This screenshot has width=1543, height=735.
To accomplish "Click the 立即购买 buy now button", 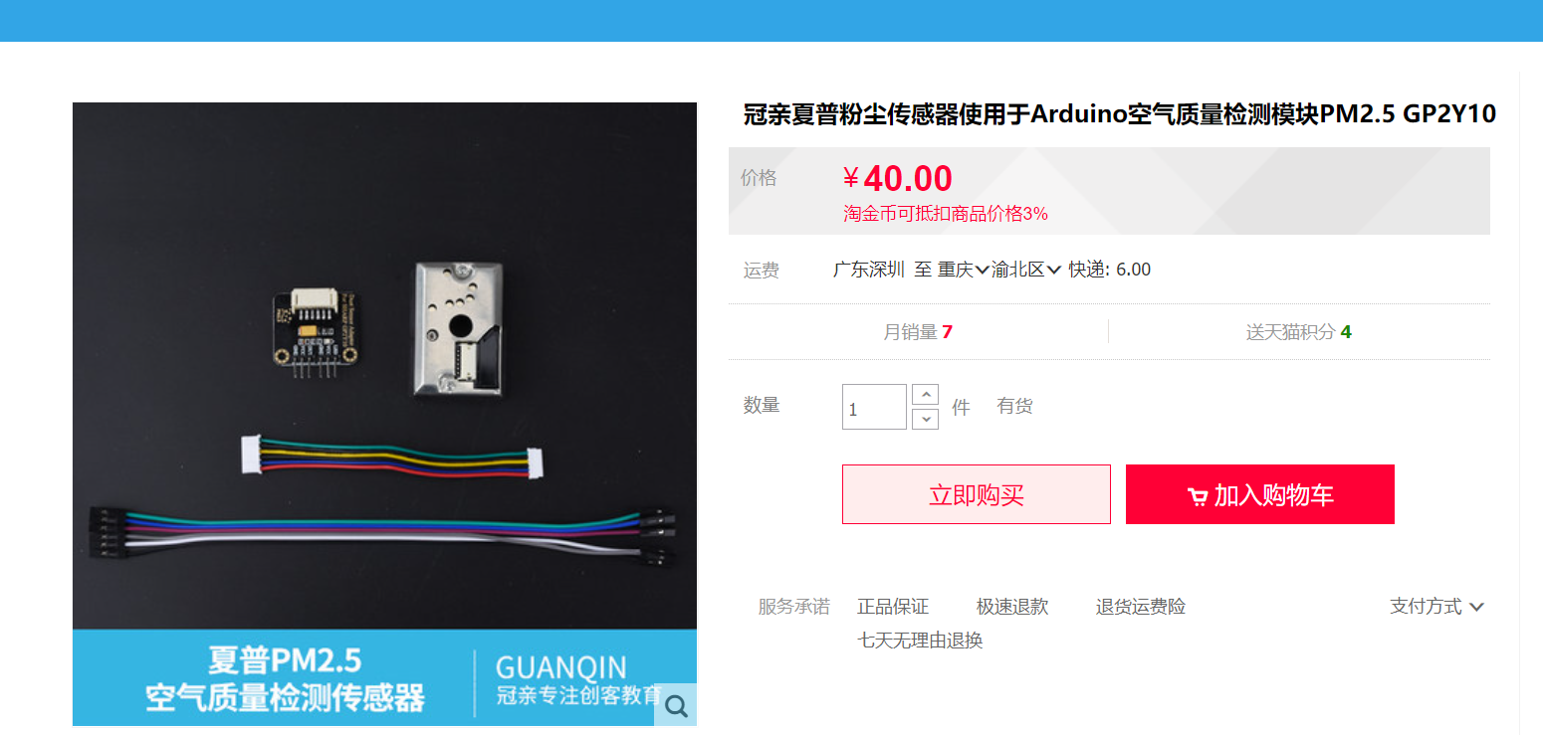I will coord(977,494).
